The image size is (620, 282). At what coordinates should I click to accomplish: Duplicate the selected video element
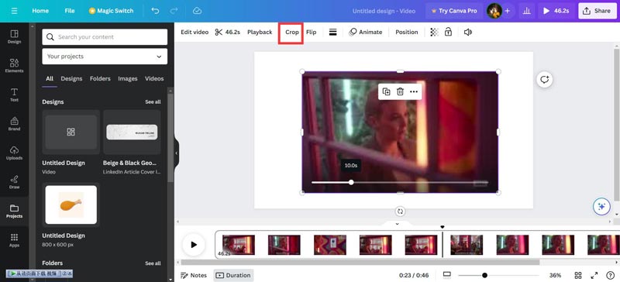point(386,91)
